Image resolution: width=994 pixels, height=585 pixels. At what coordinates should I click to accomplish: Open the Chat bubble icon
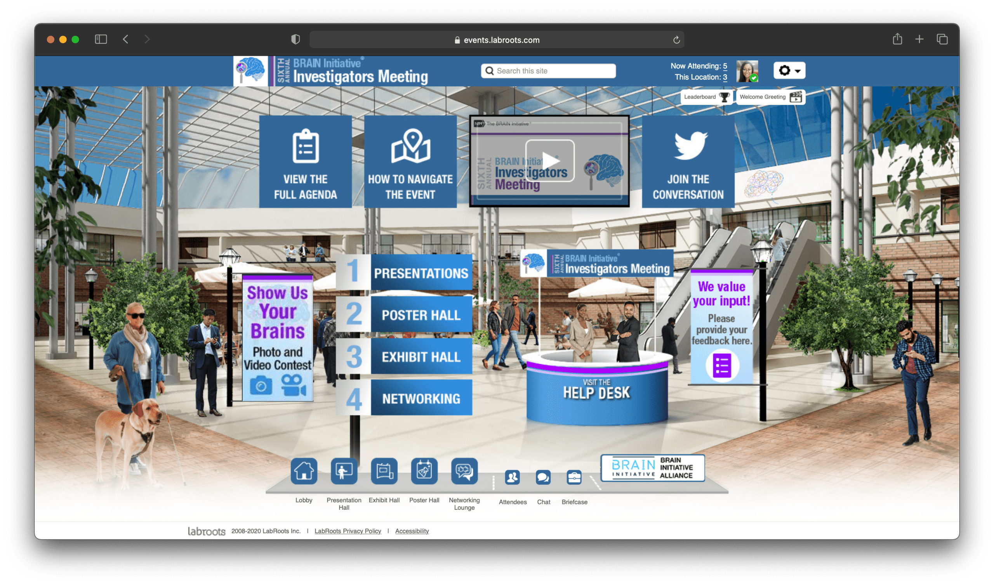click(543, 478)
